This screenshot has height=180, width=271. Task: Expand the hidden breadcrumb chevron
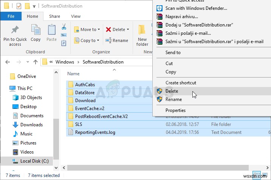[x=51, y=62]
